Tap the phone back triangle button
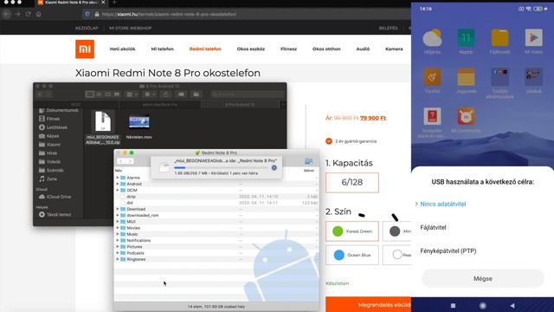 (512, 306)
